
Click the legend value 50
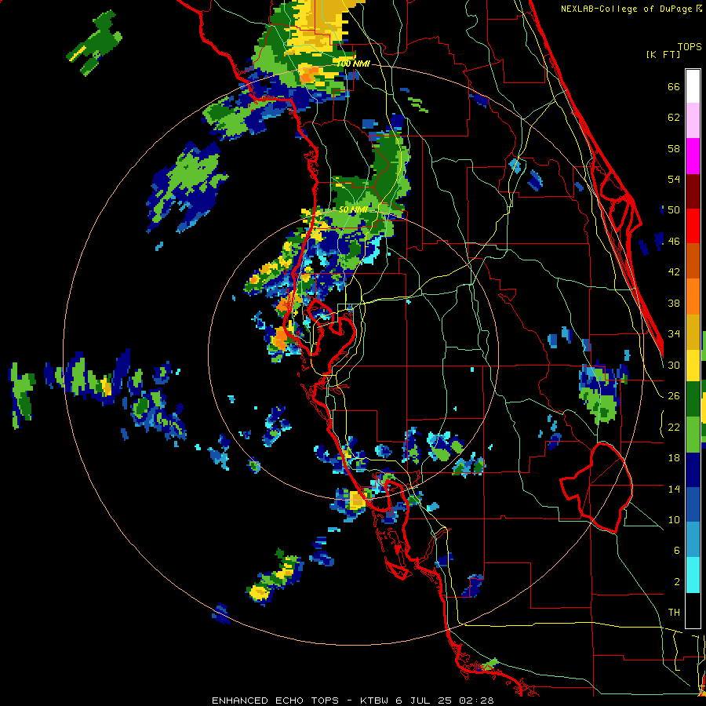pos(674,210)
